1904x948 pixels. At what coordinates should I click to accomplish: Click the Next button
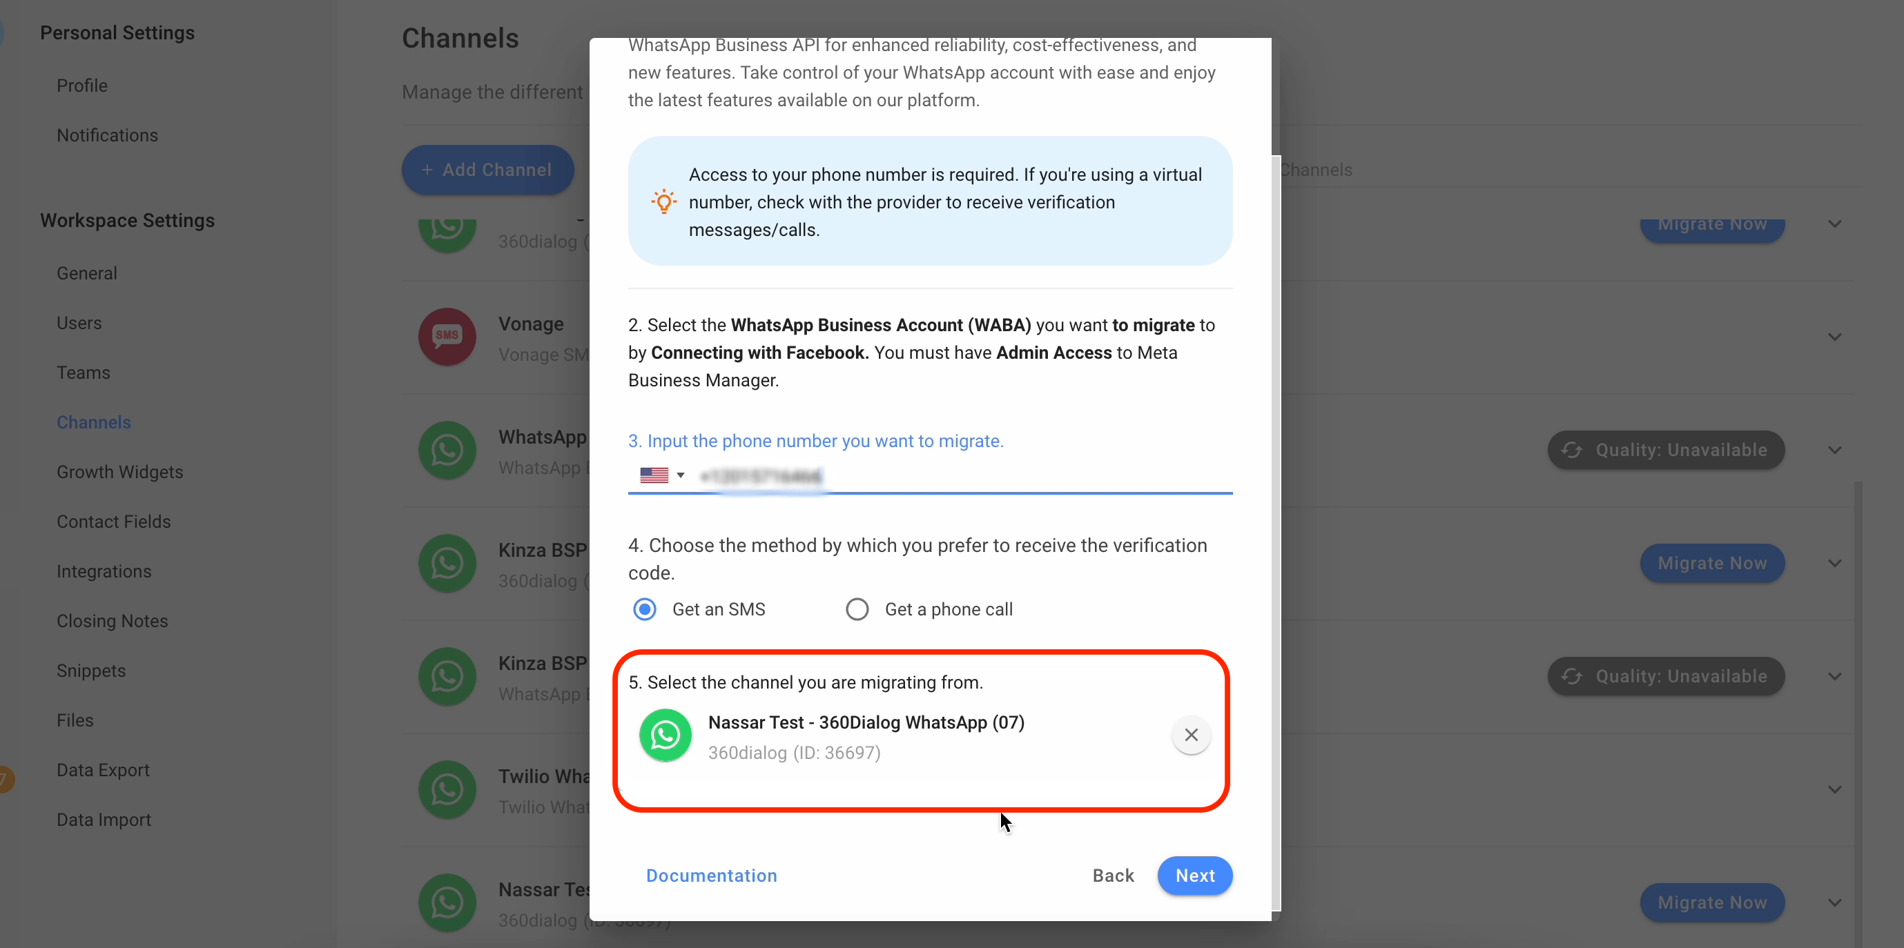click(x=1194, y=876)
